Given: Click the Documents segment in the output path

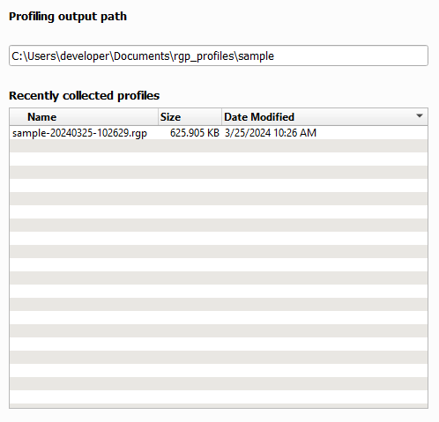Looking at the screenshot, I should tap(142, 56).
